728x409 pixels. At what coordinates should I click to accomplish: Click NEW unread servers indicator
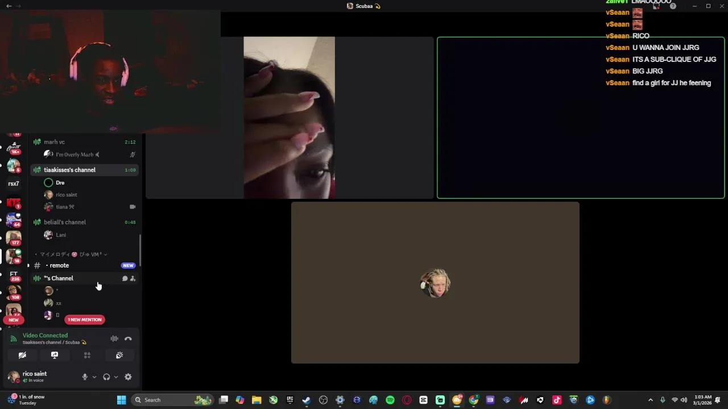tap(14, 320)
